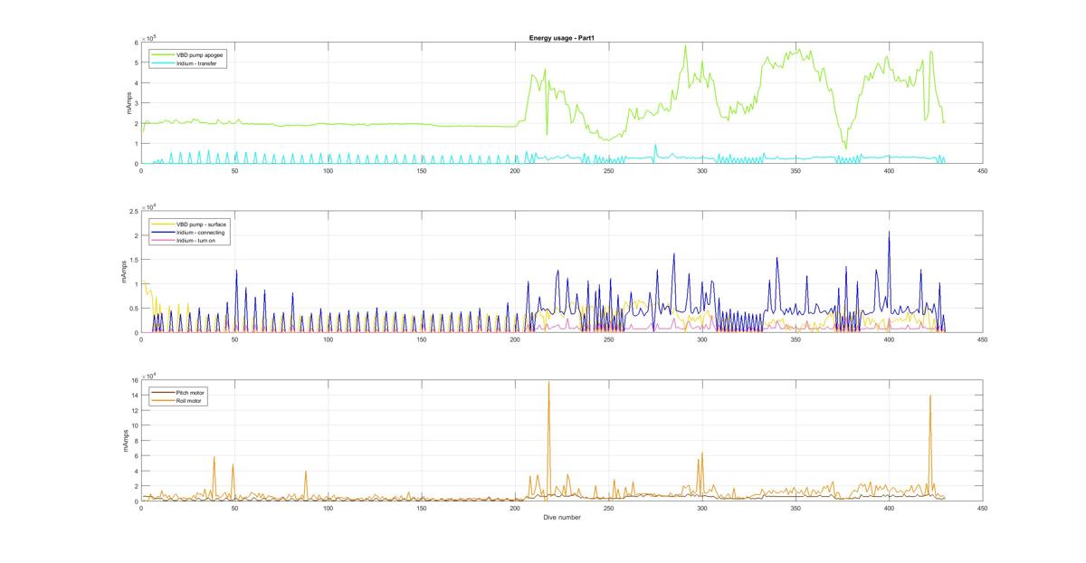Image resolution: width=1086 pixels, height=563 pixels.
Task: Click the ×10^5 exponent above the top plot
Action: 149,37
